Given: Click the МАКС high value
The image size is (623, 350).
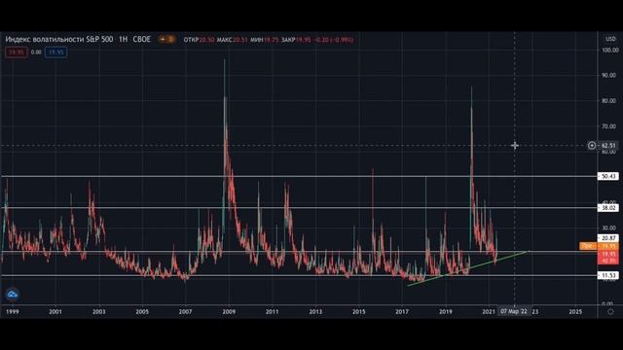Looking at the screenshot, I should tap(240, 40).
